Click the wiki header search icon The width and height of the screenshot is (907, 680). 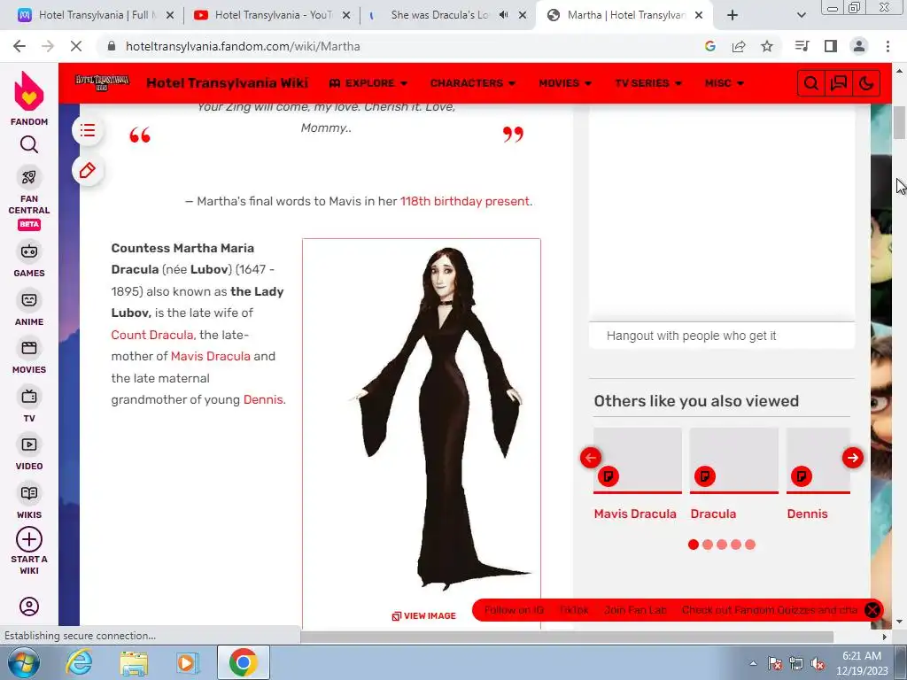811,83
